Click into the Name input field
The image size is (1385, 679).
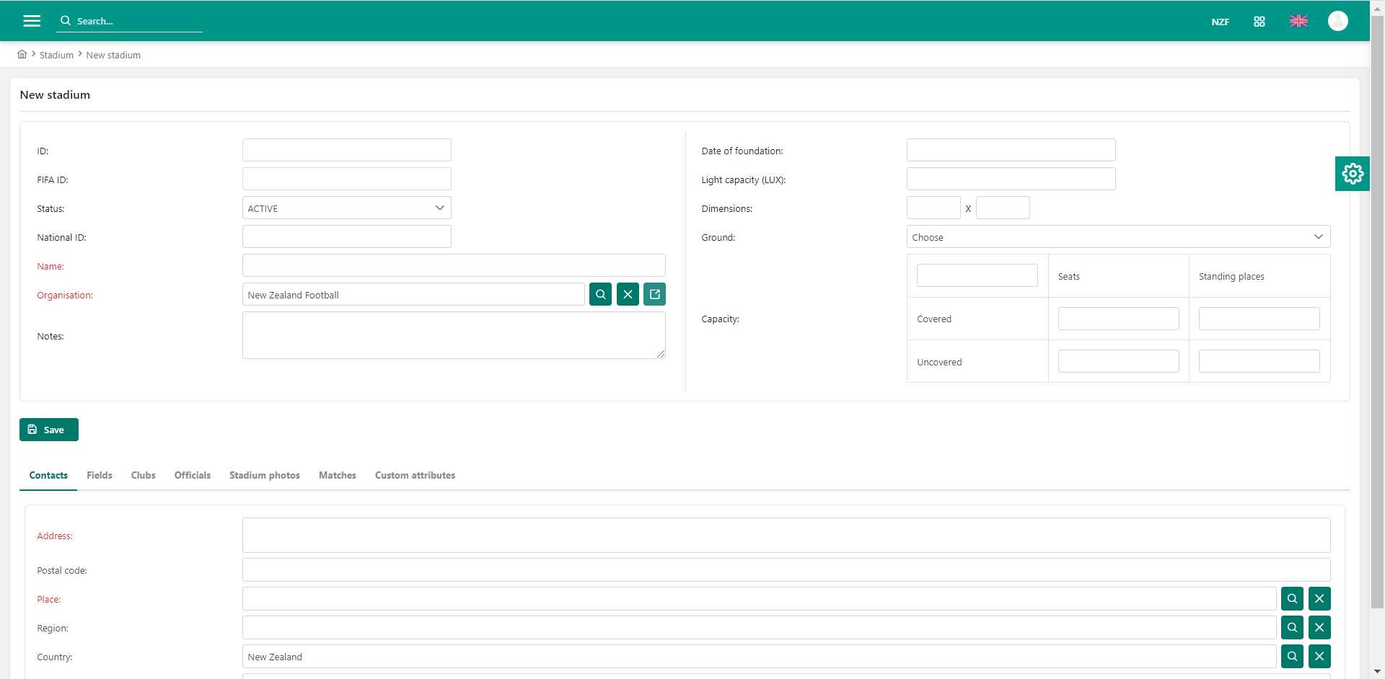point(453,265)
